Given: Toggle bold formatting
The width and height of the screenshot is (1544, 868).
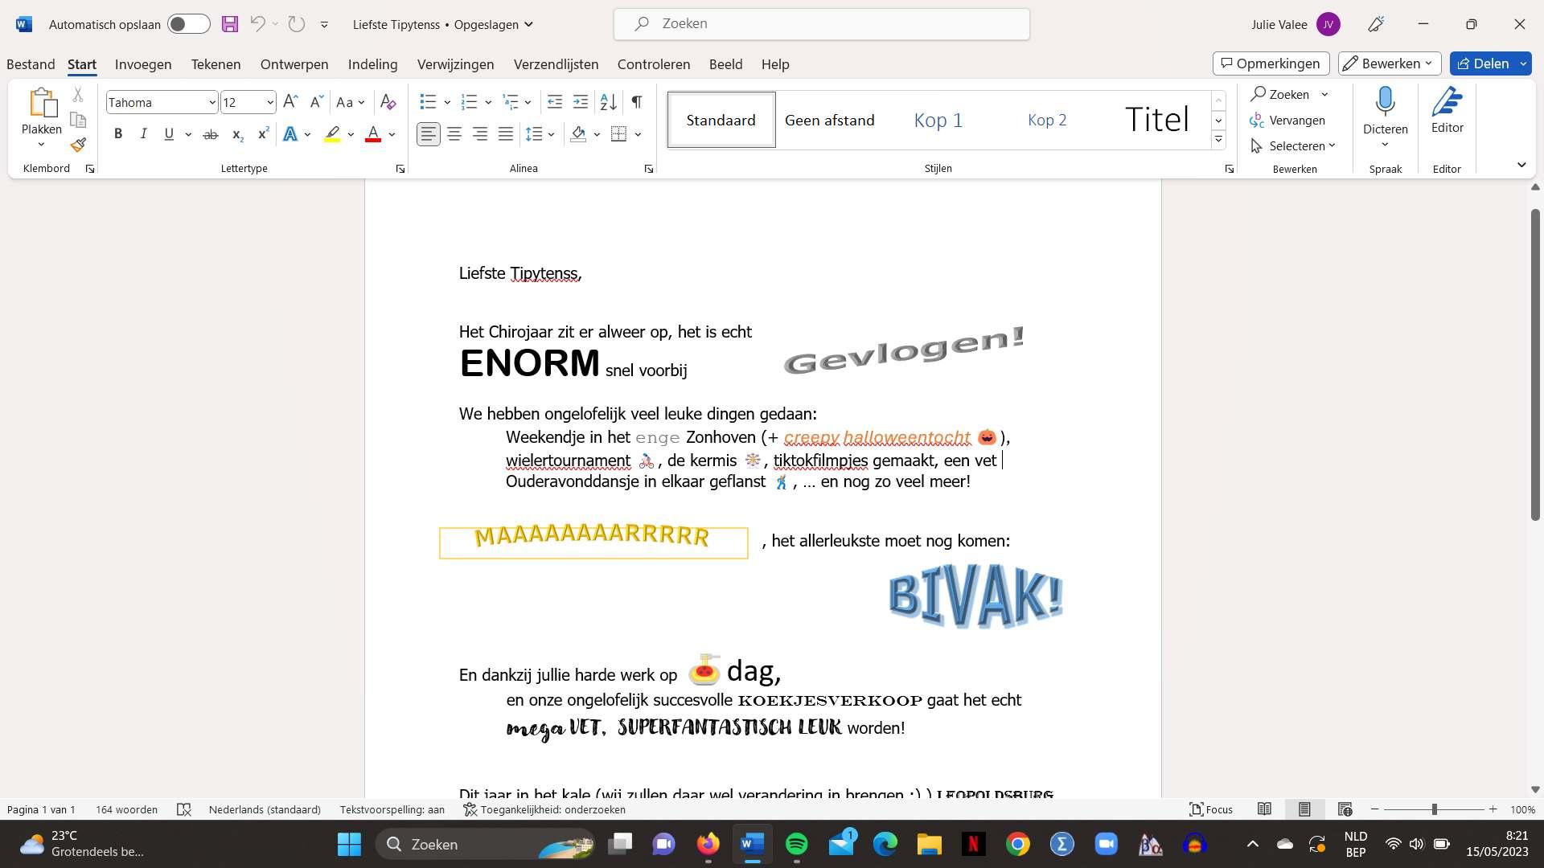Looking at the screenshot, I should [118, 134].
